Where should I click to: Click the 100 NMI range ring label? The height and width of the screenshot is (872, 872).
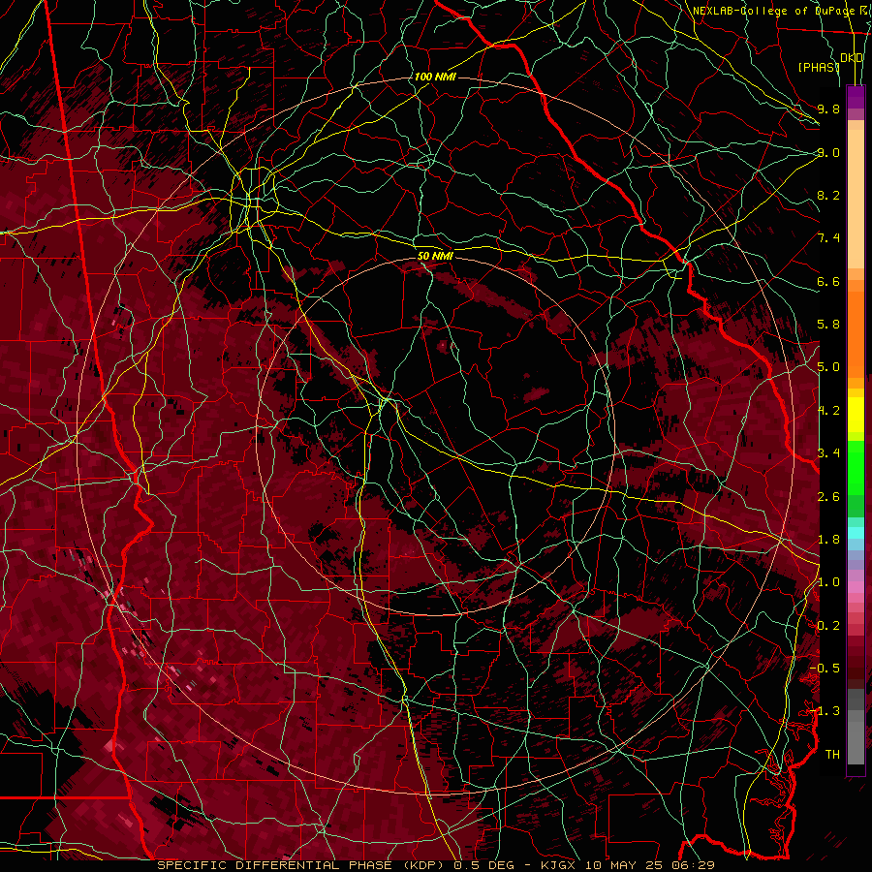click(435, 77)
